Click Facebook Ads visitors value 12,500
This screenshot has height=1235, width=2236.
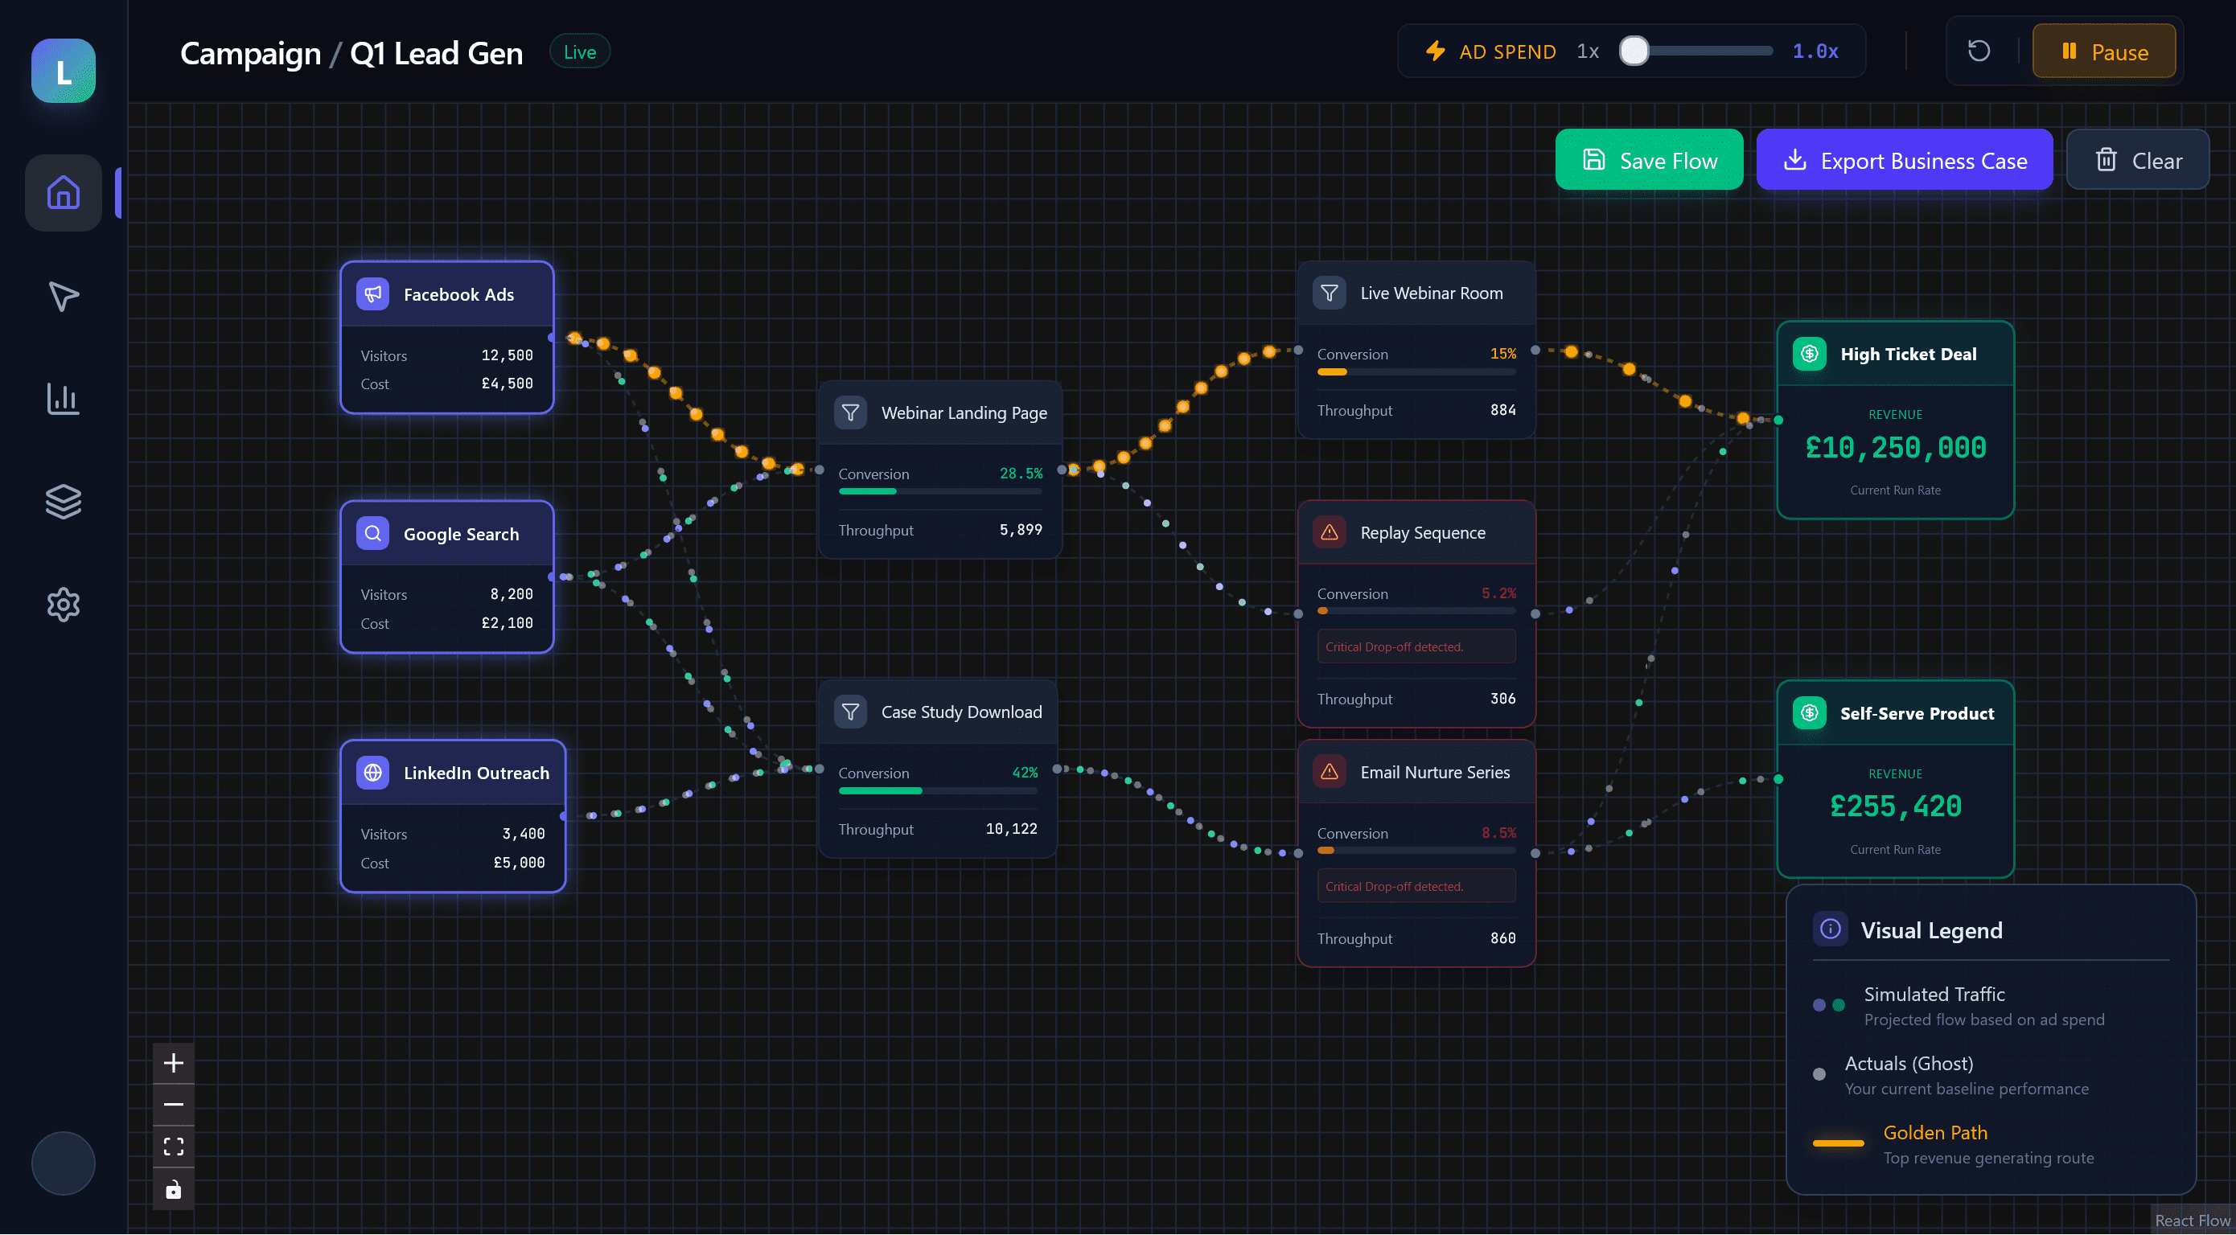[507, 355]
